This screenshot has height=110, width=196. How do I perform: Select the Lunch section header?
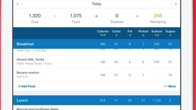[97, 100]
